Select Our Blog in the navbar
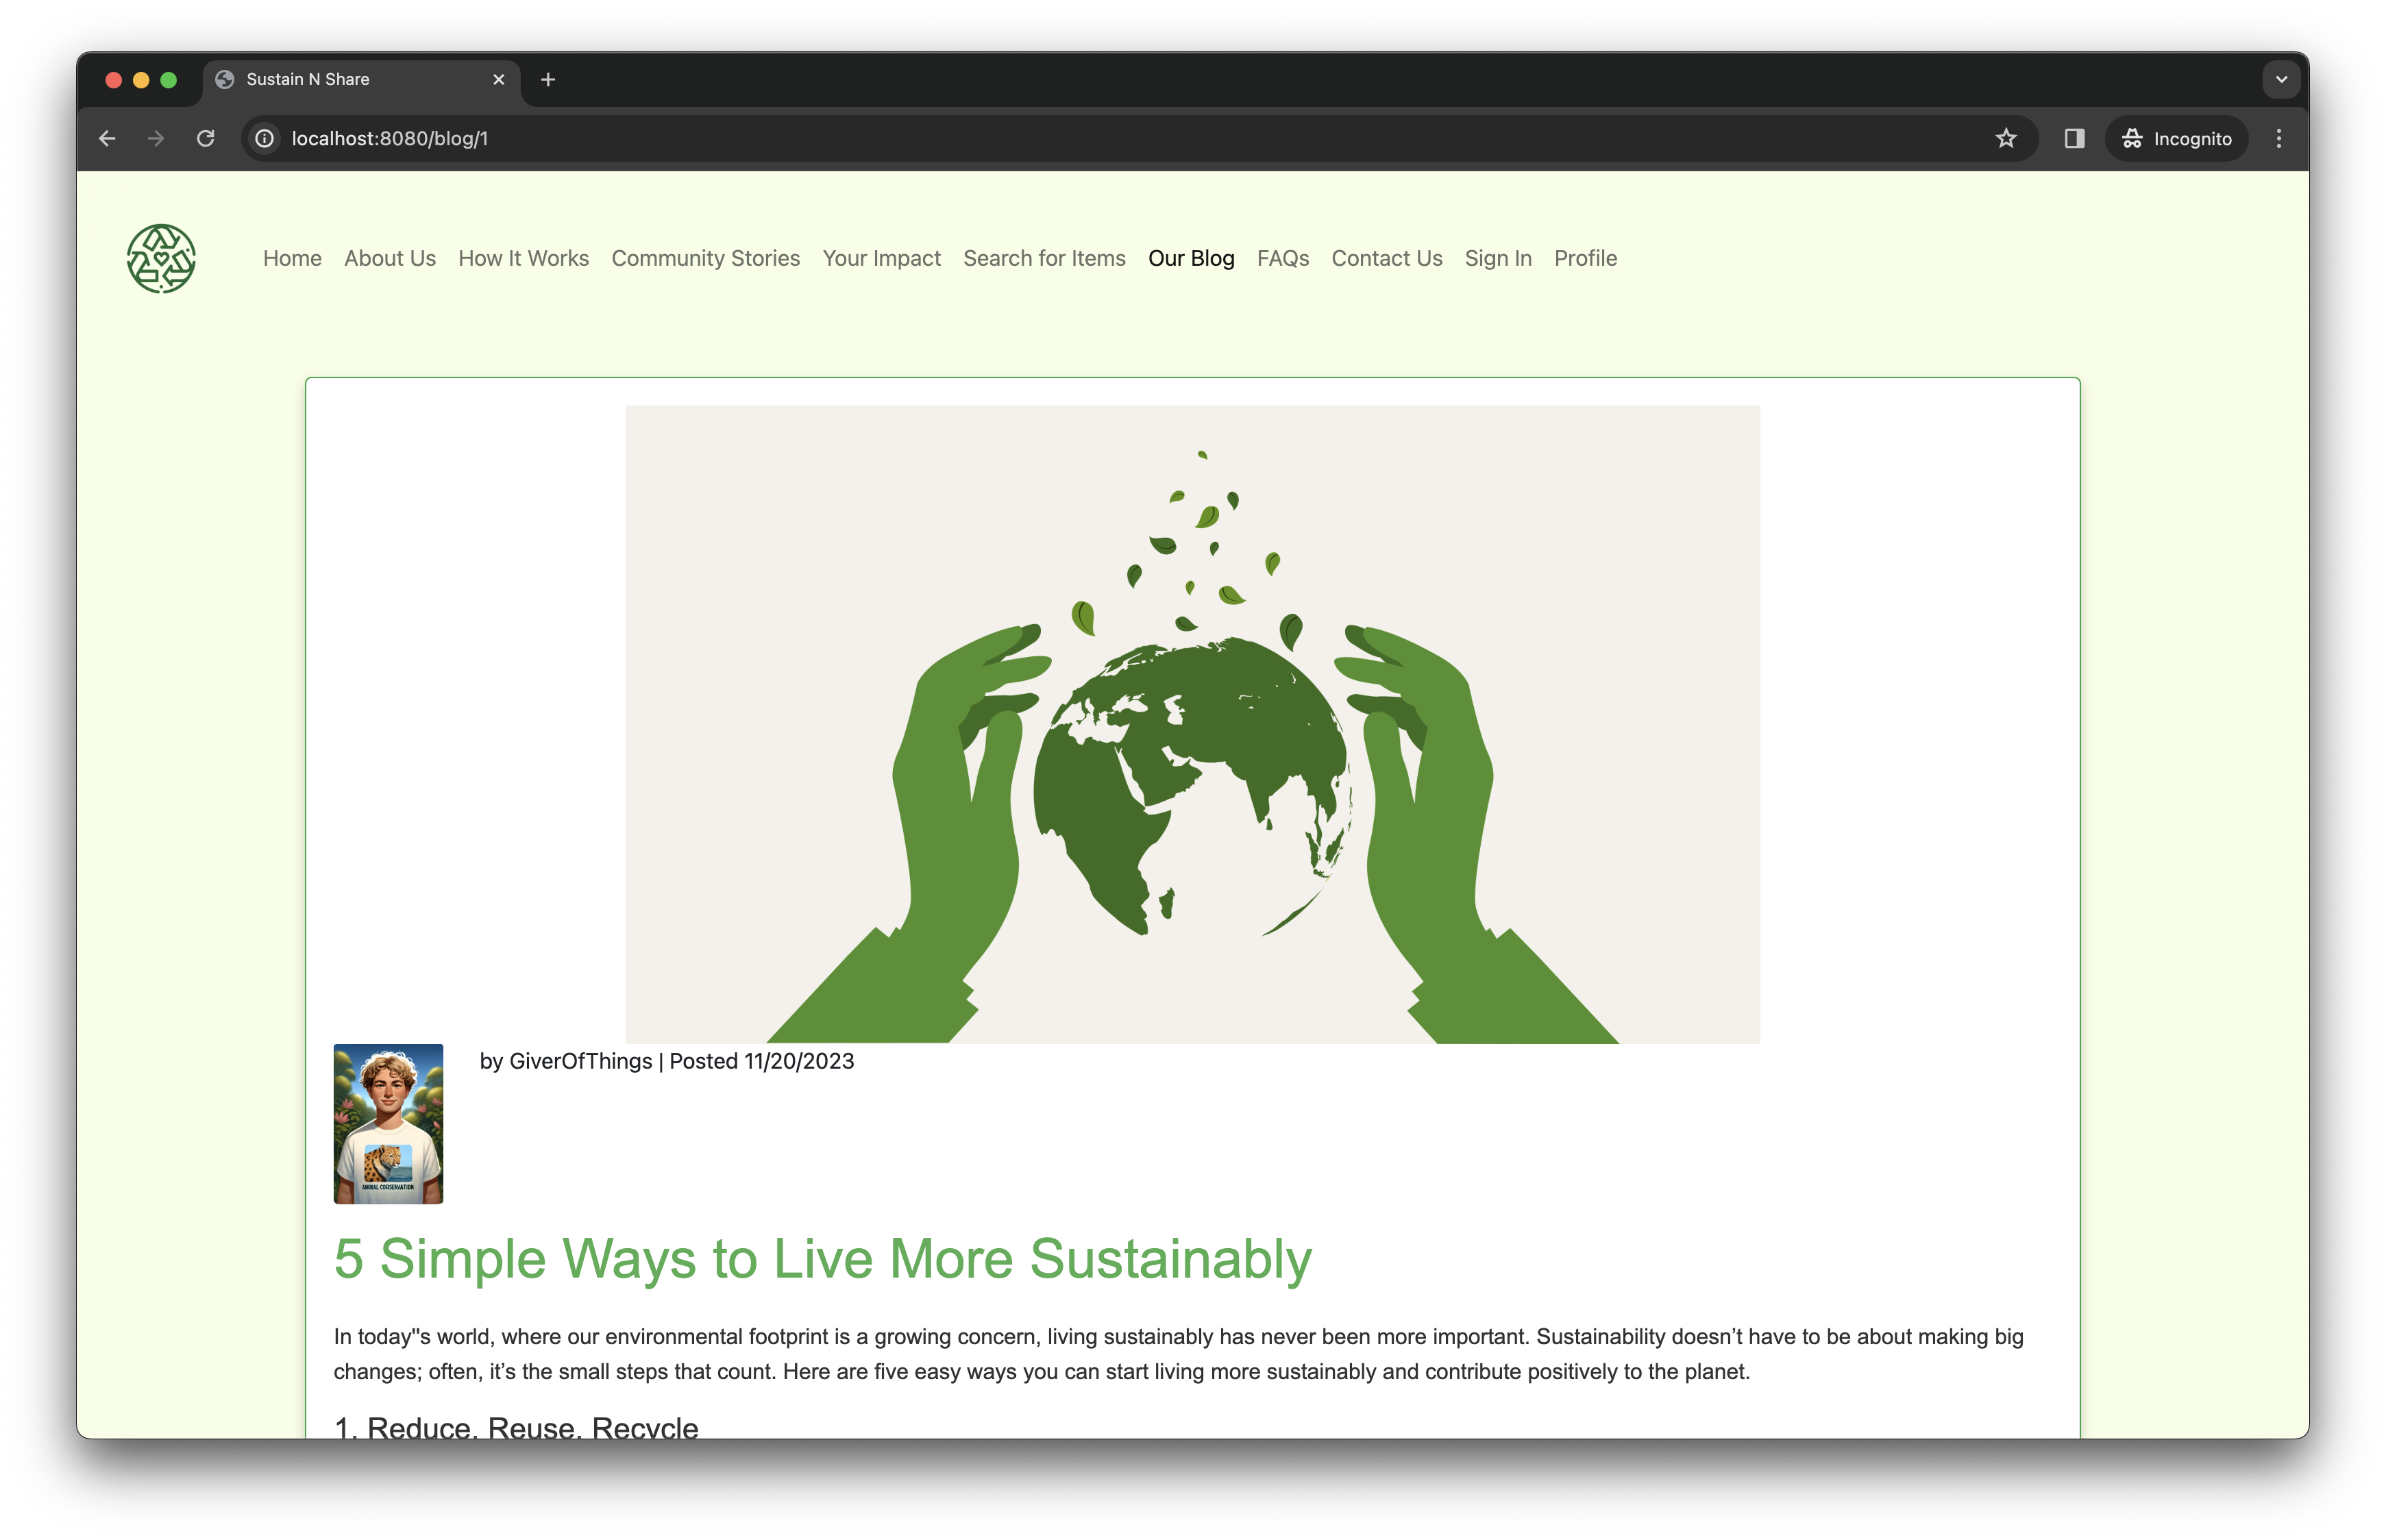The image size is (2386, 1540). [1190, 258]
